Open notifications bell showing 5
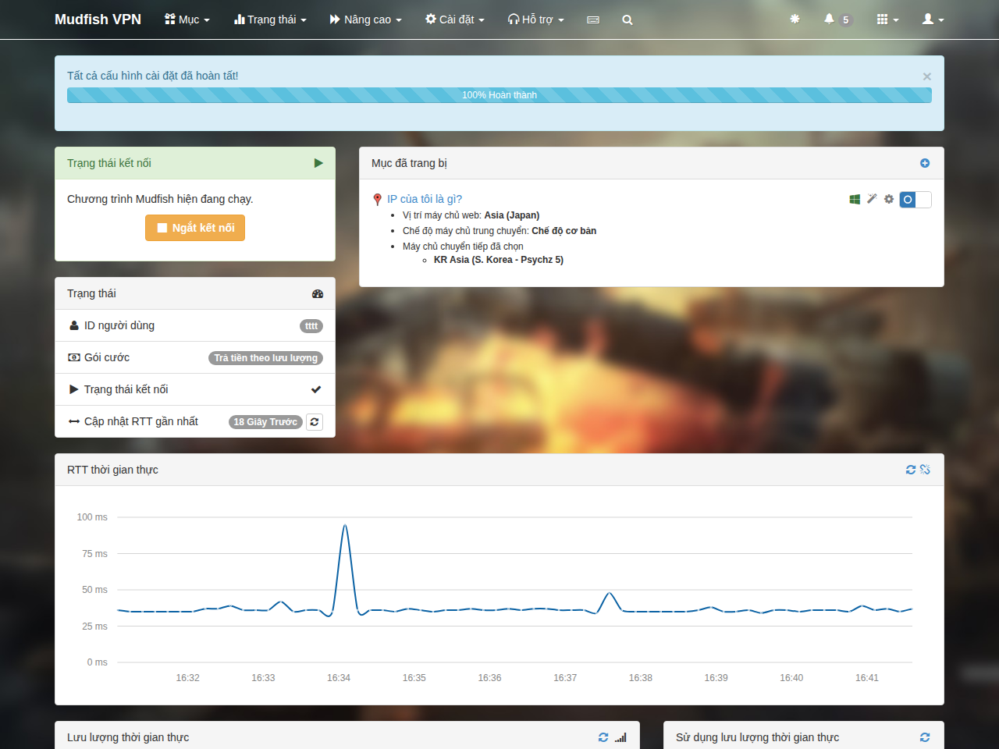The image size is (999, 749). click(837, 20)
